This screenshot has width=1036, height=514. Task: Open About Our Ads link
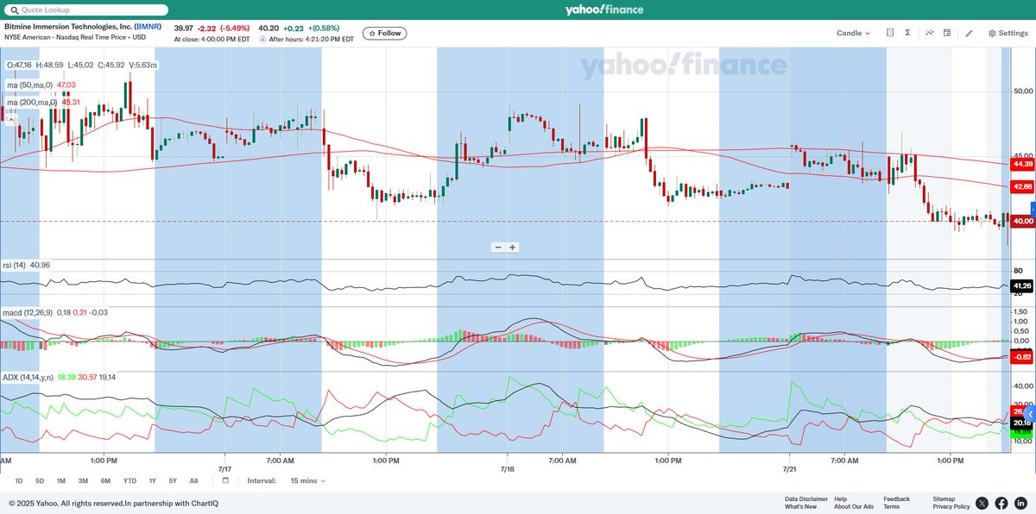point(854,506)
